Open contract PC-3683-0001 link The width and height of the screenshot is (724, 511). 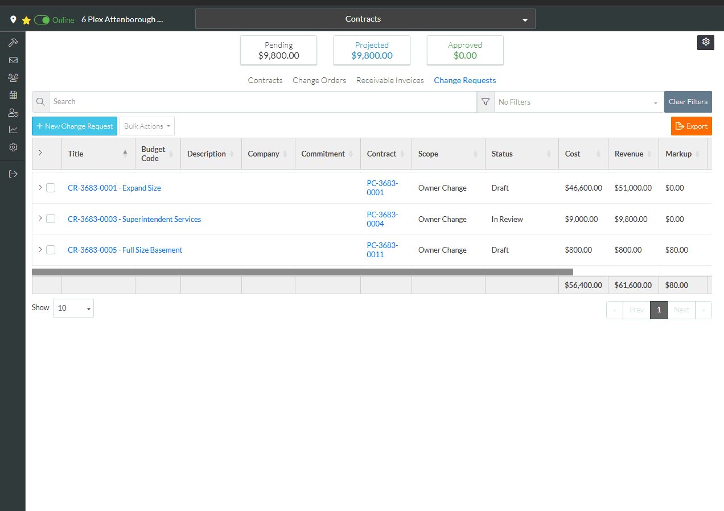(382, 188)
